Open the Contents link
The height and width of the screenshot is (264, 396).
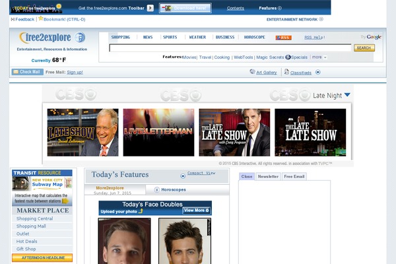[x=236, y=8]
